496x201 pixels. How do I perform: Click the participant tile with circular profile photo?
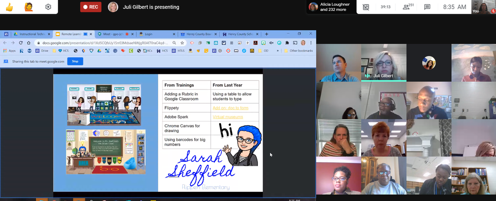[429, 63]
